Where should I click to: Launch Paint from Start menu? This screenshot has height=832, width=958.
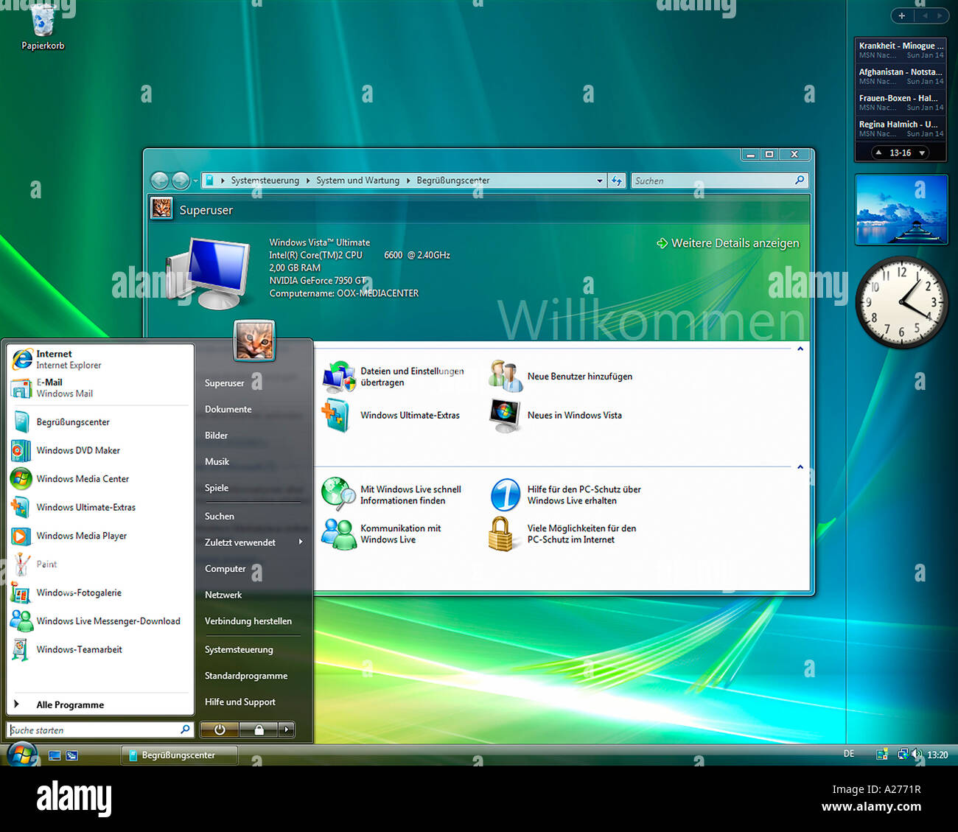tap(100, 564)
